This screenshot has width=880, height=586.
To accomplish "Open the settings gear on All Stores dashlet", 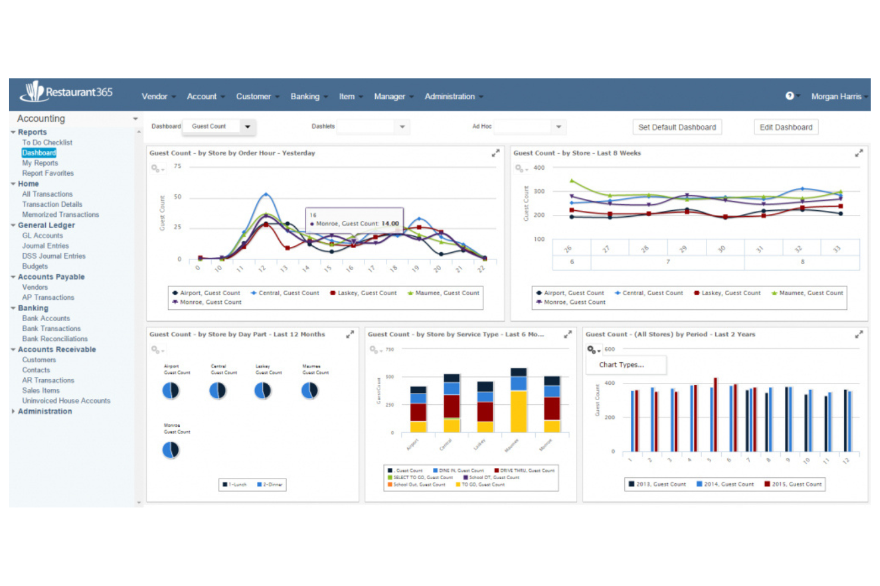I will point(591,350).
